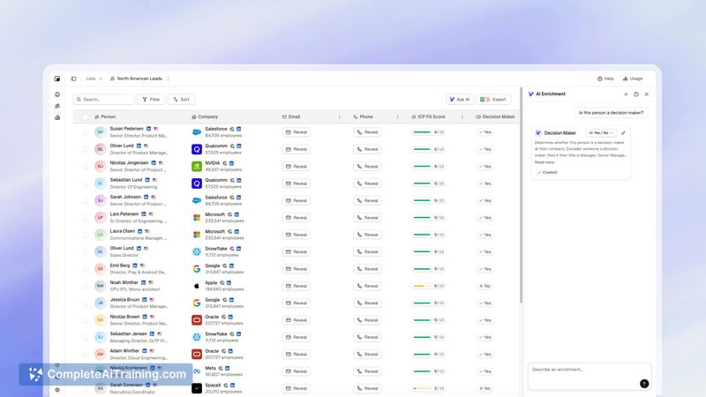Click the Company column header
This screenshot has width=706, height=397.
click(205, 116)
